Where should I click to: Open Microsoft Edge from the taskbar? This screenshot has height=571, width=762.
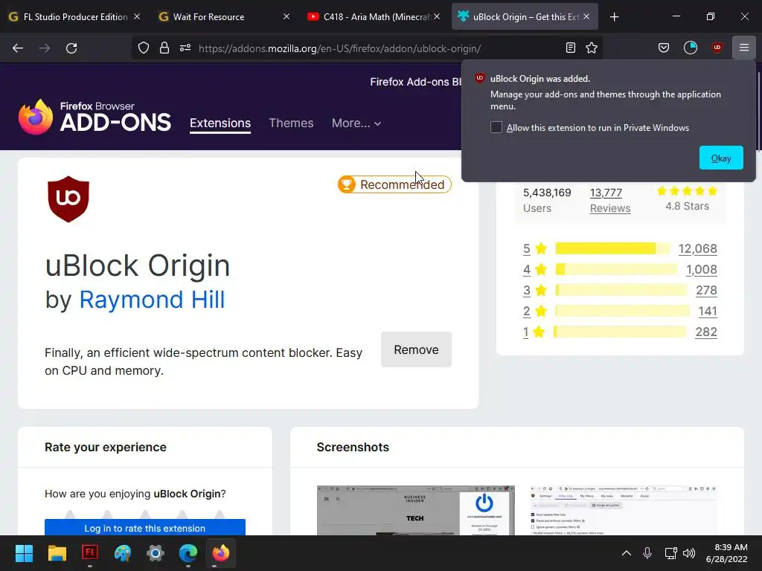(188, 553)
